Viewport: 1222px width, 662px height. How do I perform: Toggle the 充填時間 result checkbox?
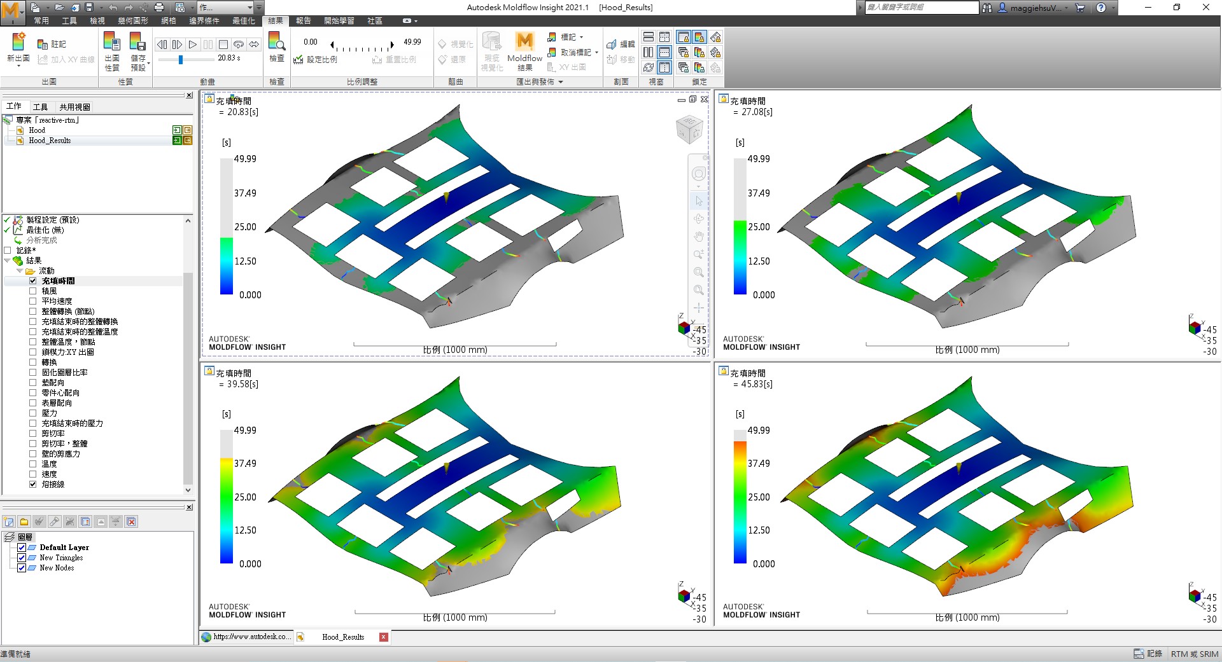pos(33,280)
